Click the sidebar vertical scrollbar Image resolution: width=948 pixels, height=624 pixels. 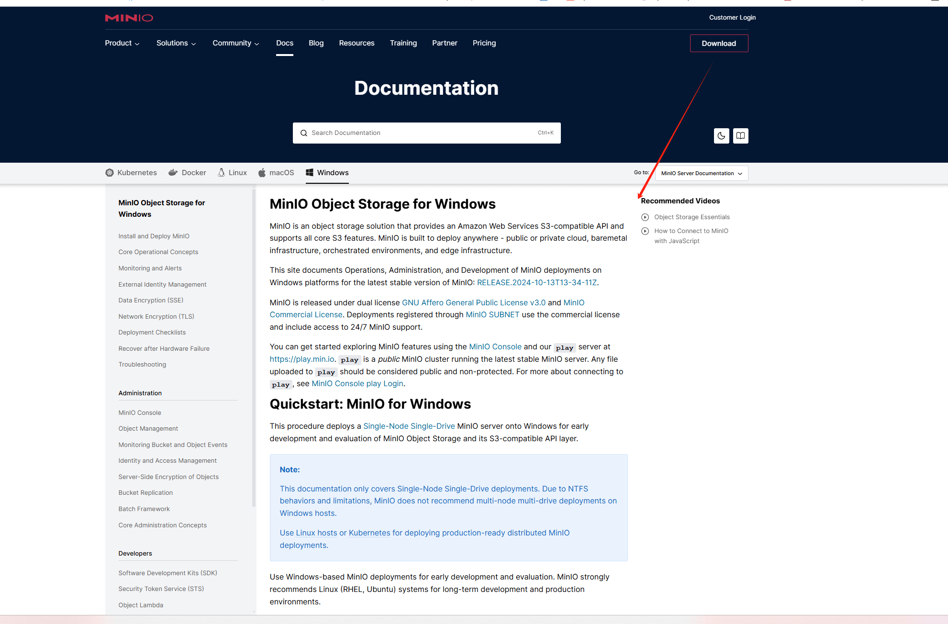point(254,347)
